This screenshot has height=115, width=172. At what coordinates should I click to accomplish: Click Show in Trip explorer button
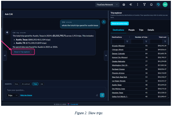22,52
